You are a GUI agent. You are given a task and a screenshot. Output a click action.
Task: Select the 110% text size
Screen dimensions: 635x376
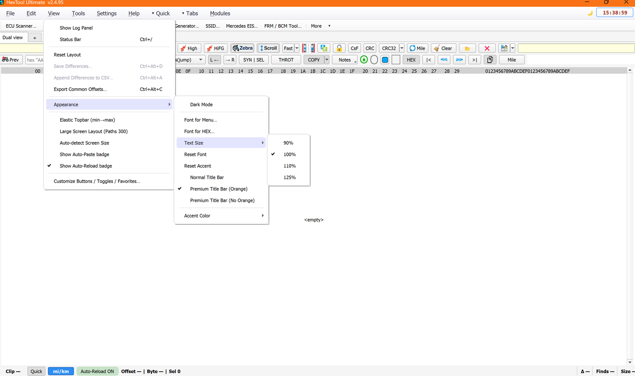point(289,166)
